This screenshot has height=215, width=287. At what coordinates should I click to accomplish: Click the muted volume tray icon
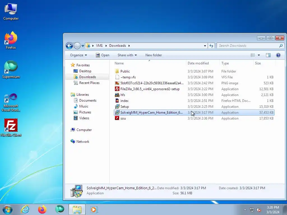259,210
